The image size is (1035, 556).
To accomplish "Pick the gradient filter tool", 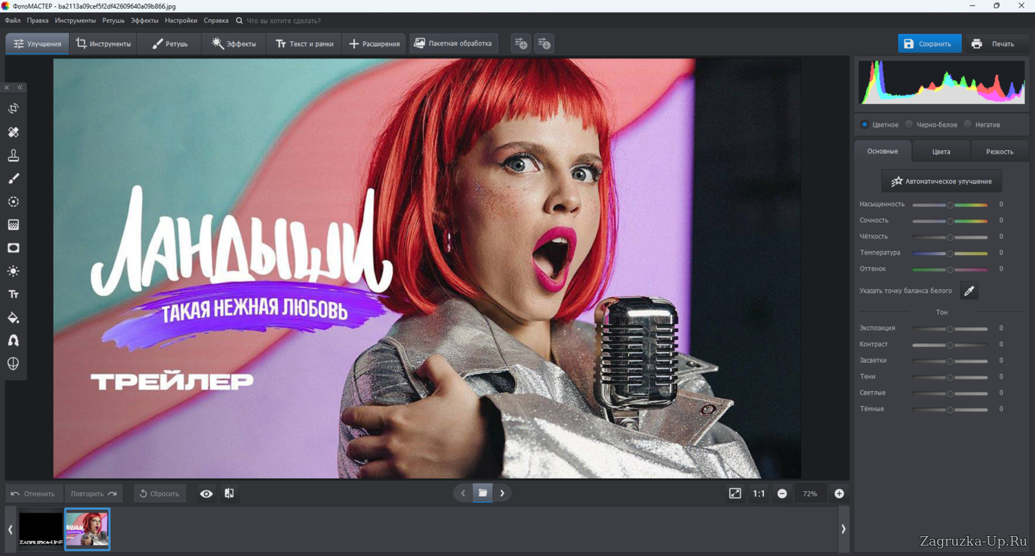I will [13, 225].
